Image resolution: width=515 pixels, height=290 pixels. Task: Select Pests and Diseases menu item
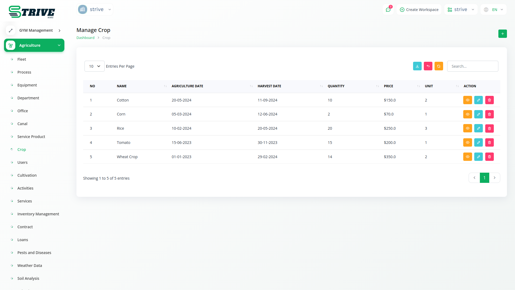(x=34, y=253)
